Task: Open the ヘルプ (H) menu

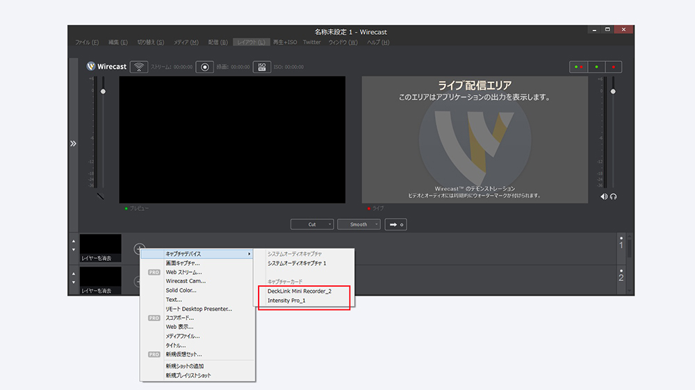Action: [x=378, y=42]
